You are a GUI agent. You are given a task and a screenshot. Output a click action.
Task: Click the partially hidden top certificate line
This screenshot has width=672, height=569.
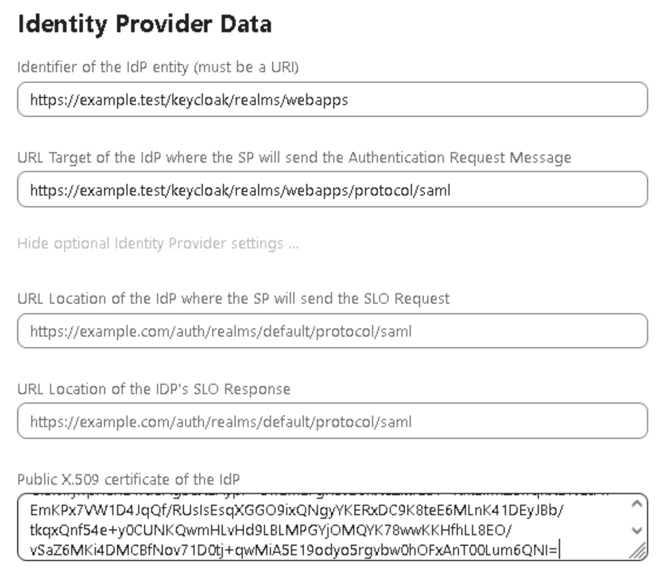(316, 496)
